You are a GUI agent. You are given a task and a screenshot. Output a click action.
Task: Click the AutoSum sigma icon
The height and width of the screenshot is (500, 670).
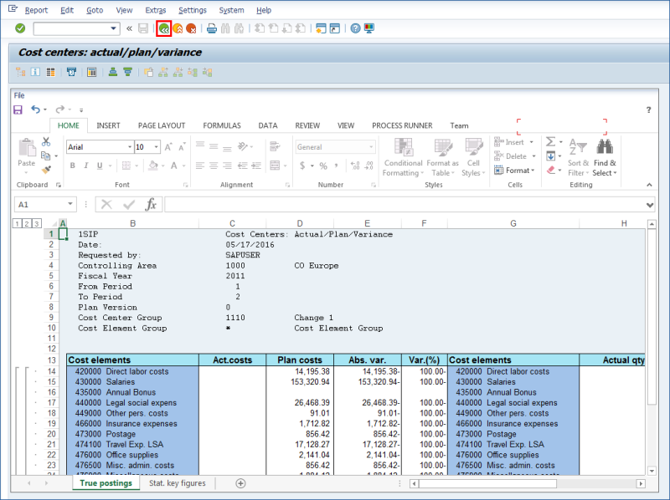click(550, 143)
